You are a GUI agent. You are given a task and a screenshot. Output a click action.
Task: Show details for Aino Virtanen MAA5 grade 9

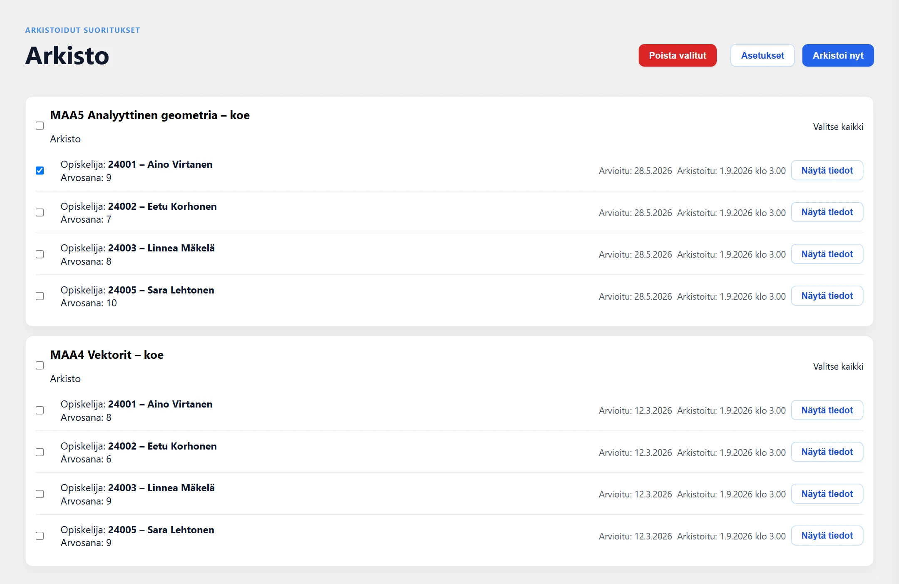coord(827,170)
